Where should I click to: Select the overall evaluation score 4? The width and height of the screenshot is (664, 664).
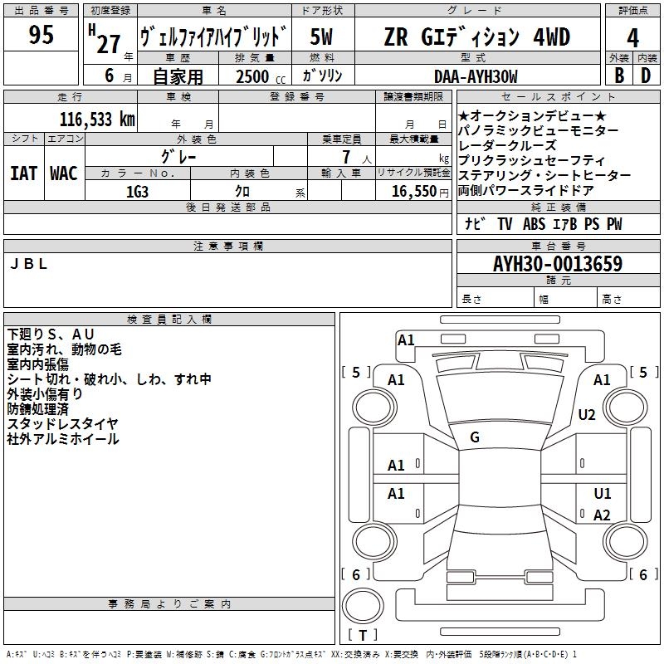632,38
